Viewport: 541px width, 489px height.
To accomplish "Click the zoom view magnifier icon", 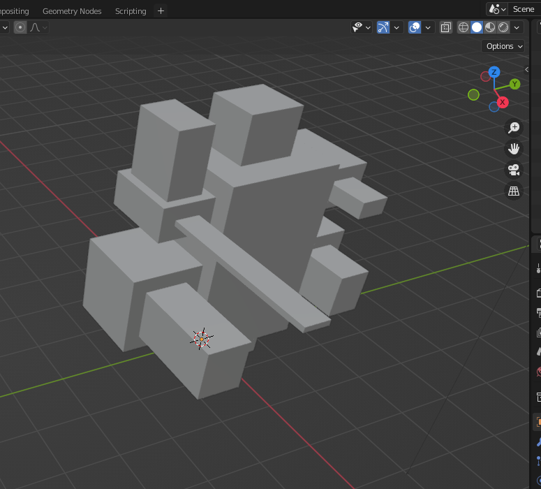I will [514, 128].
